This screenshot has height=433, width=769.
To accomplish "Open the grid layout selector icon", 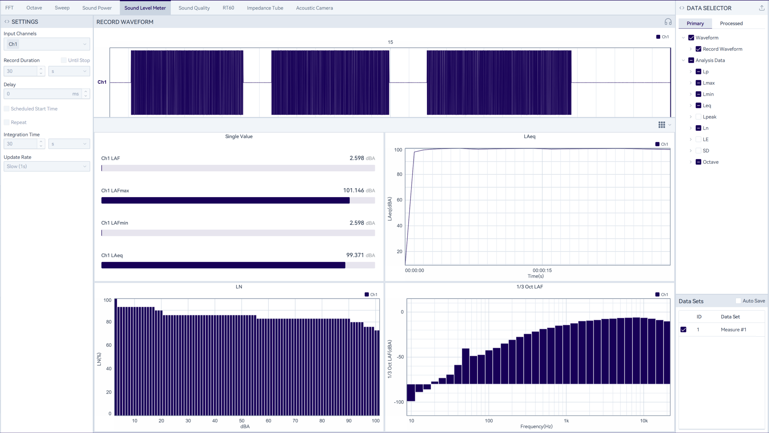I will (x=661, y=125).
